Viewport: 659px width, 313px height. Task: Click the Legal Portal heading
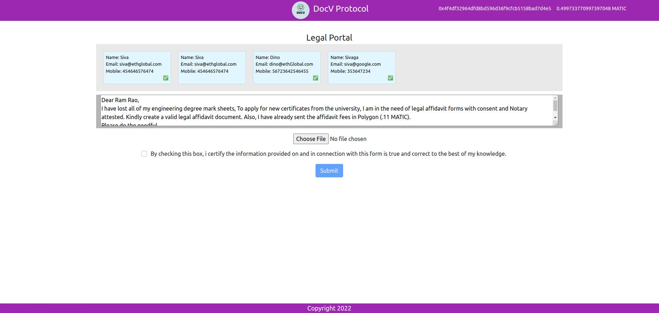click(329, 37)
